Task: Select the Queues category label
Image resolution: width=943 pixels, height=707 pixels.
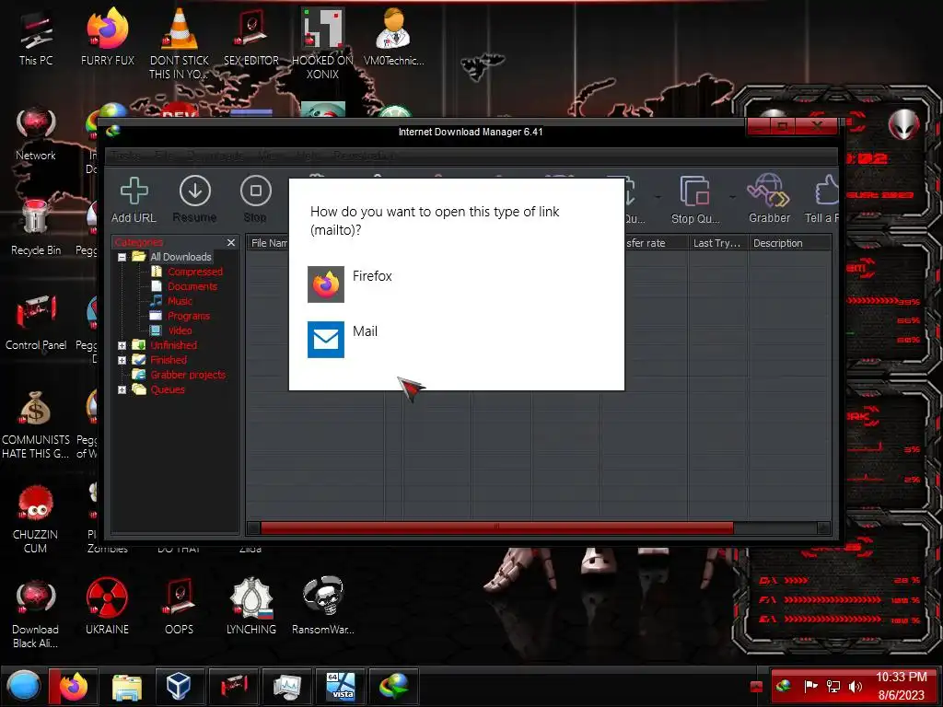Action: coord(168,389)
